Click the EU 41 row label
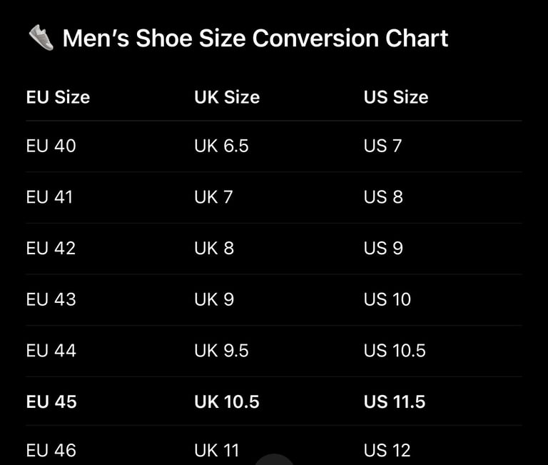Screen dimensions: 548x465 pos(49,197)
